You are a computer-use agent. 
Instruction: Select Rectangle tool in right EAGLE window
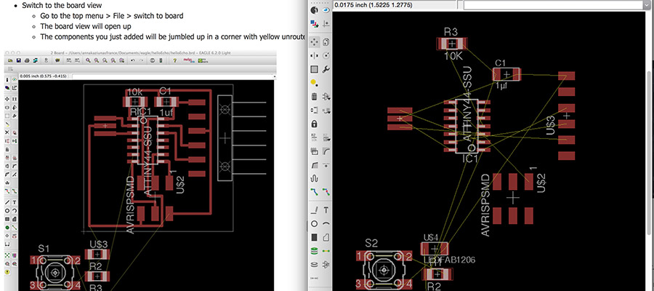click(315, 237)
